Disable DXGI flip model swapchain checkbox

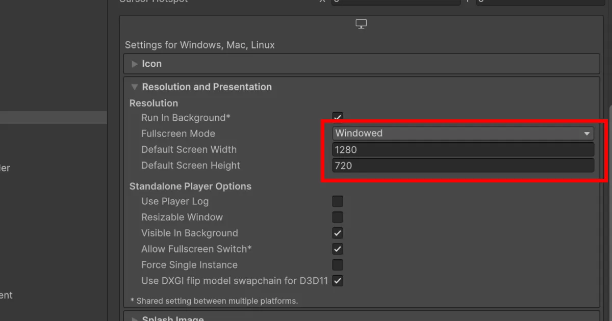point(337,281)
